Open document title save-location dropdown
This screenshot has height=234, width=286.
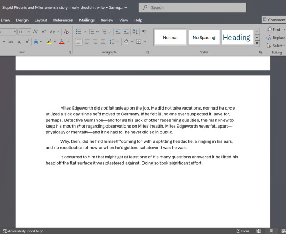coord(126,7)
